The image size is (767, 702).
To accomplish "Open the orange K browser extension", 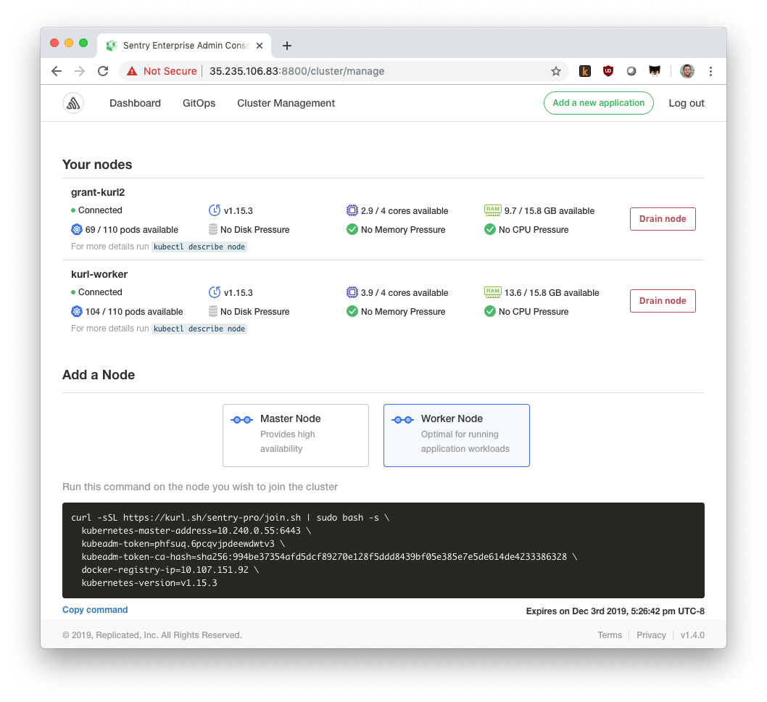I will (x=584, y=71).
